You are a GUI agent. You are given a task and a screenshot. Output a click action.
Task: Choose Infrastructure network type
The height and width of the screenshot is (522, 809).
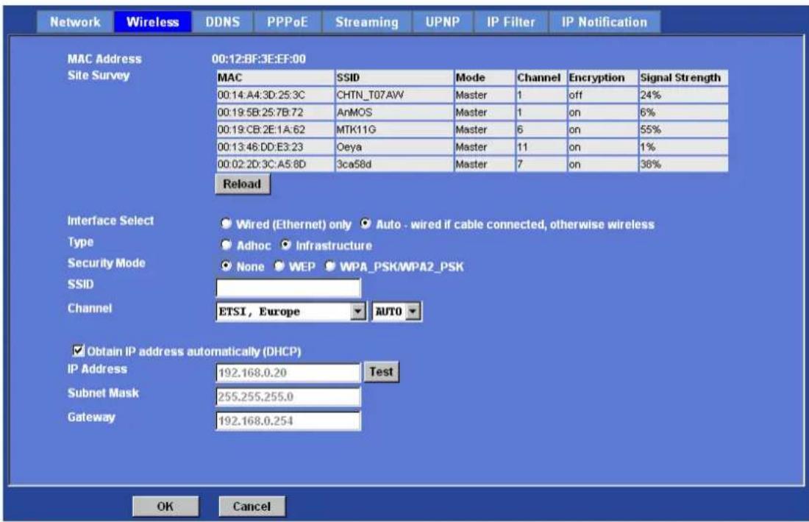coord(285,245)
